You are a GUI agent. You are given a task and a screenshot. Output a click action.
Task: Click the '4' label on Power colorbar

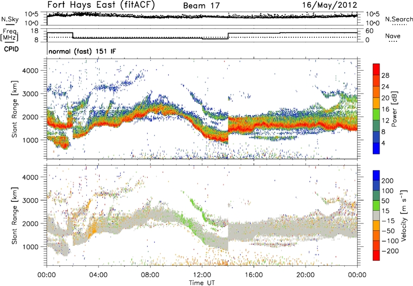tap(384, 143)
